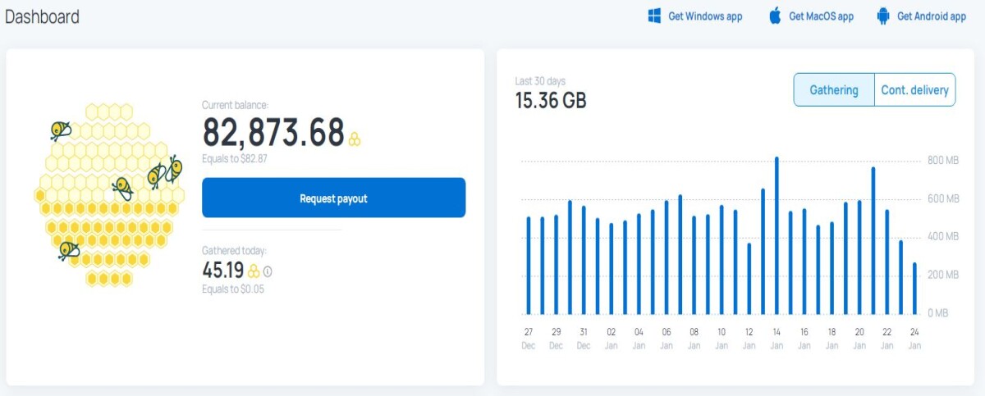Click the bee at top of honeycomb
Screen dimensions: 985x396
point(60,130)
